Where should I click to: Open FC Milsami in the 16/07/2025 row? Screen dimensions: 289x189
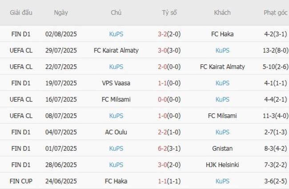(116, 100)
